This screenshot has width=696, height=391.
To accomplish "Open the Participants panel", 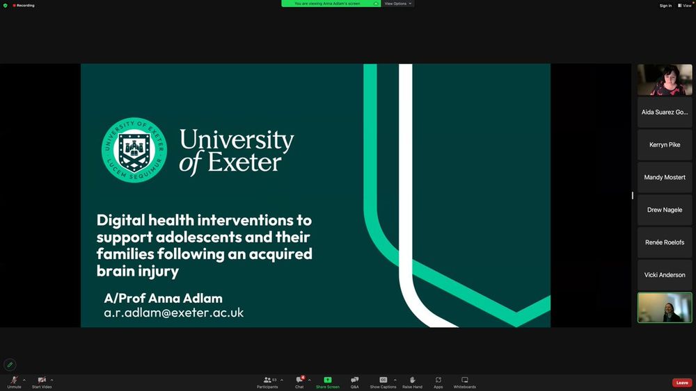I will pos(267,383).
